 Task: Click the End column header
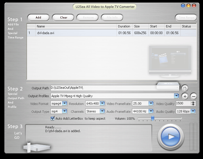point(172,26)
